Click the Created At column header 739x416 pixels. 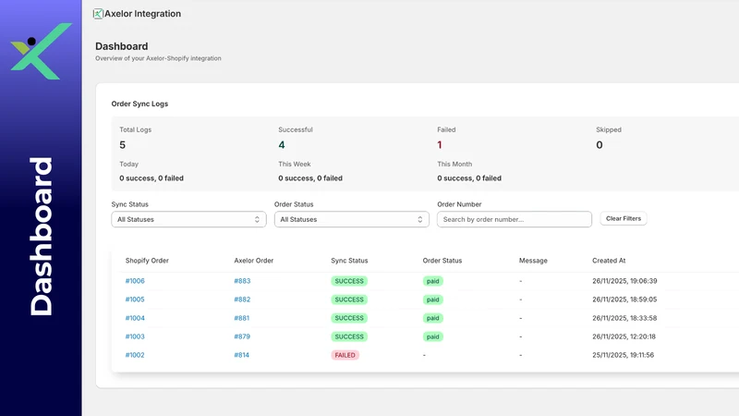[609, 261]
